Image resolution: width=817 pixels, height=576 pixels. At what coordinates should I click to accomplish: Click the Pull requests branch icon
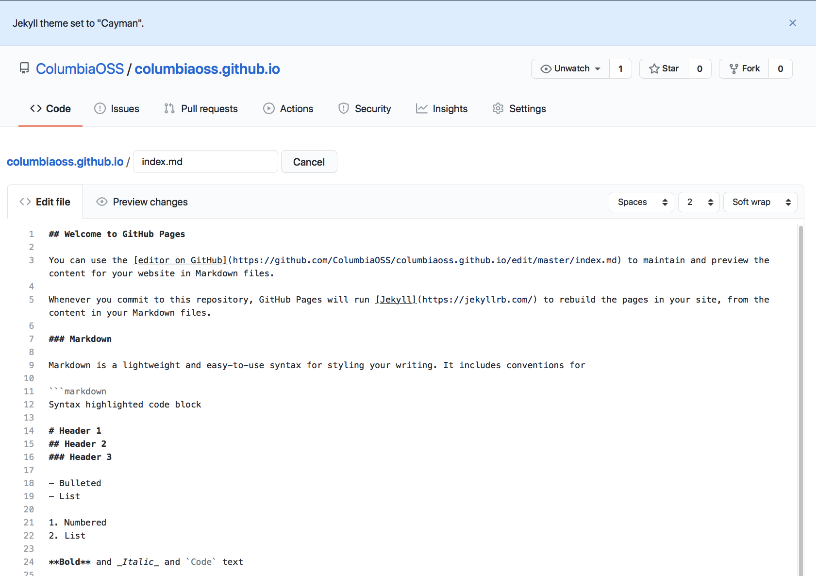[169, 108]
